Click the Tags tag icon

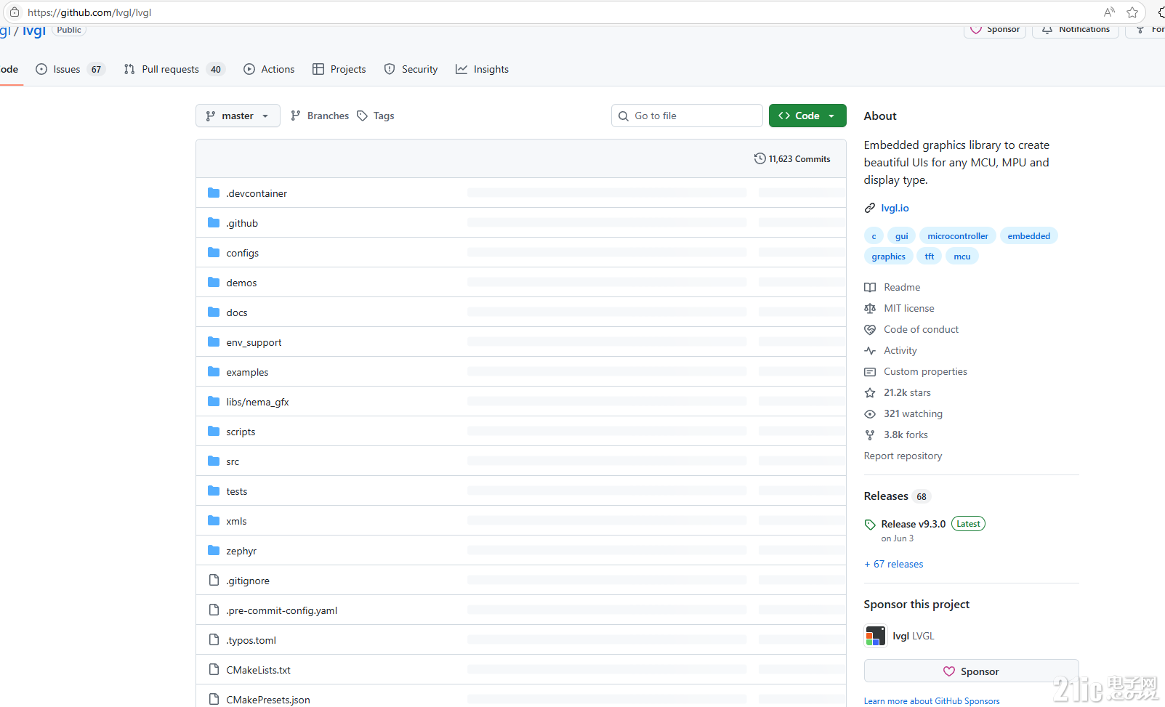362,116
